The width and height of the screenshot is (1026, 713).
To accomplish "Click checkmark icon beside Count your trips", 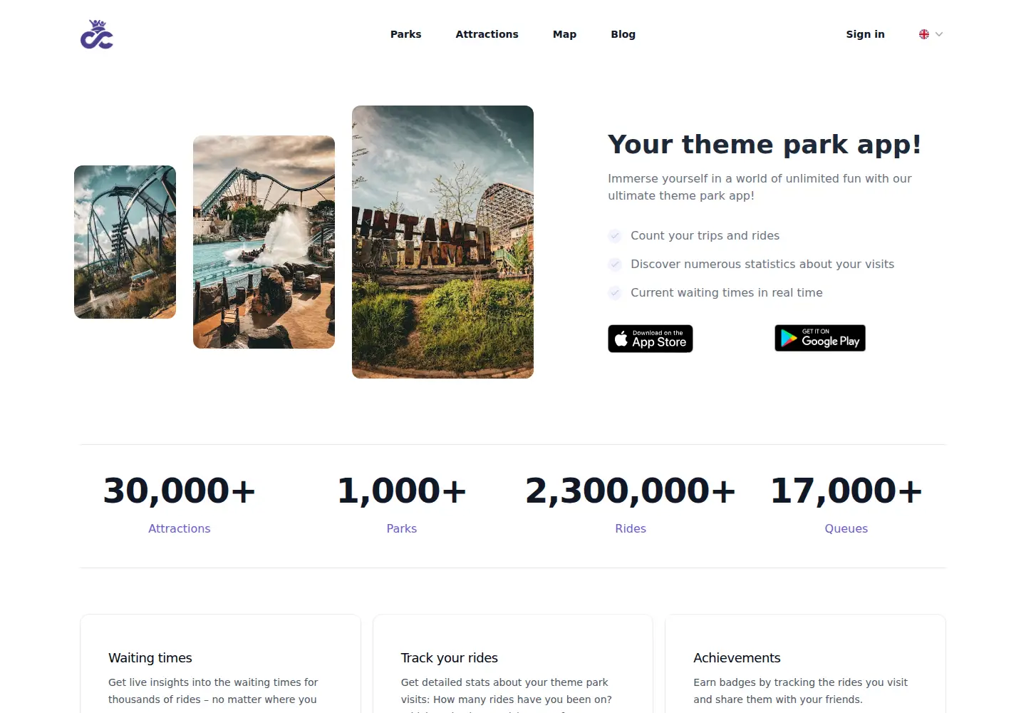I will 615,236.
